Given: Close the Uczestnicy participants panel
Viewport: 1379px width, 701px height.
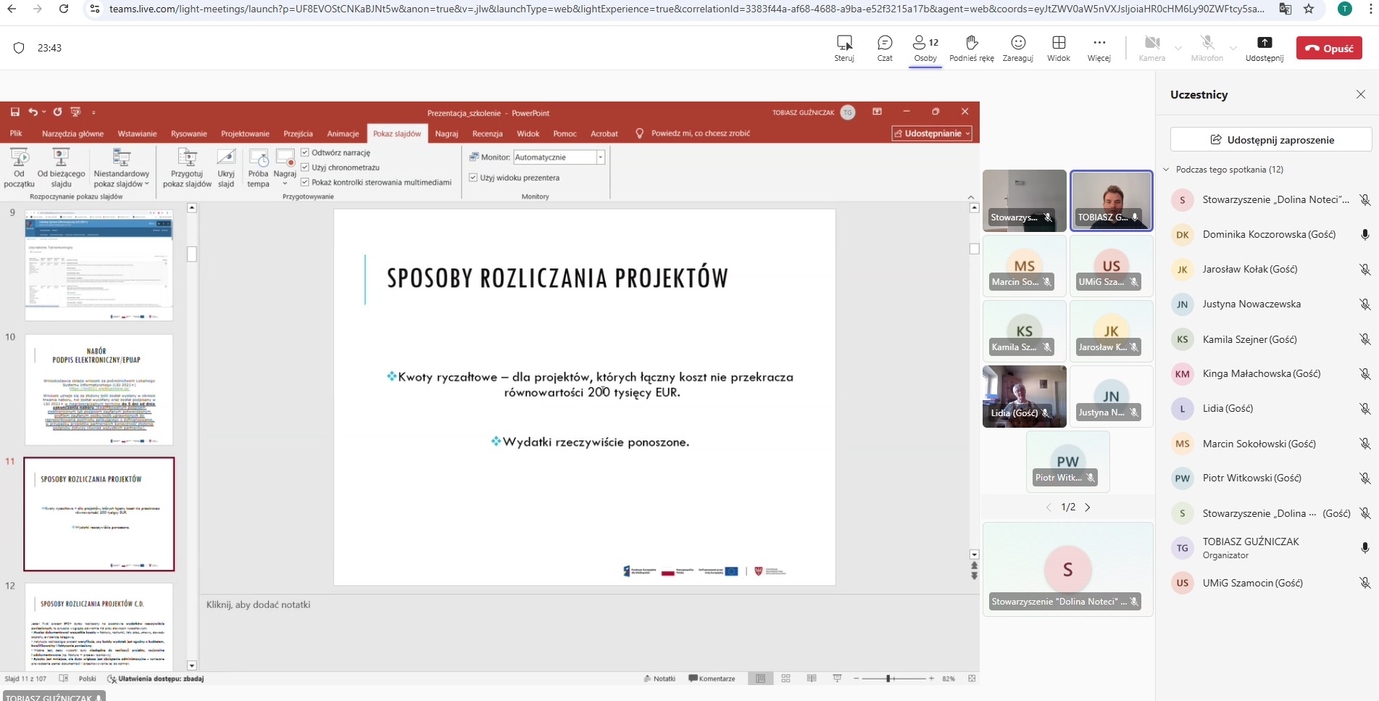Looking at the screenshot, I should tap(1360, 94).
